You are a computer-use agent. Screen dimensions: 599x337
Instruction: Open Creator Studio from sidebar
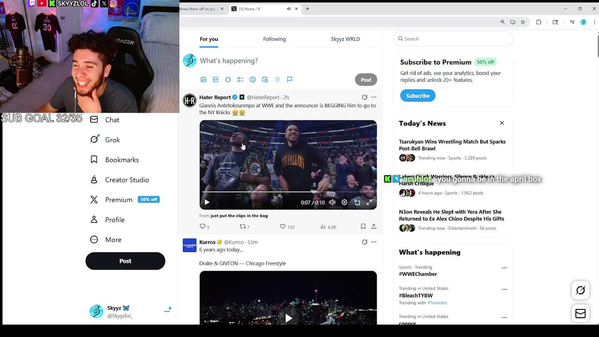[120, 180]
